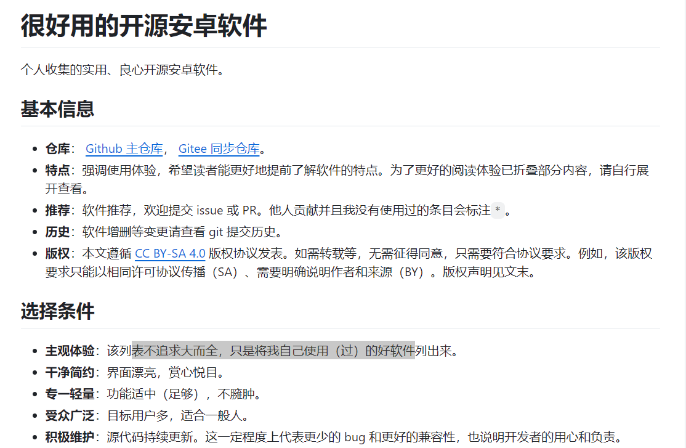Click the bold label 仓库

click(57, 149)
